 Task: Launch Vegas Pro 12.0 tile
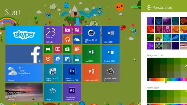click(53, 73)
